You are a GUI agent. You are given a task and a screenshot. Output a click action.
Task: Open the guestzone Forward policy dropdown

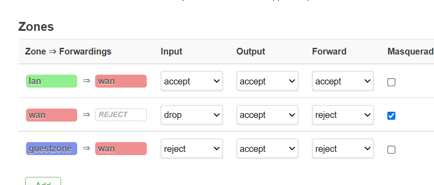click(342, 149)
